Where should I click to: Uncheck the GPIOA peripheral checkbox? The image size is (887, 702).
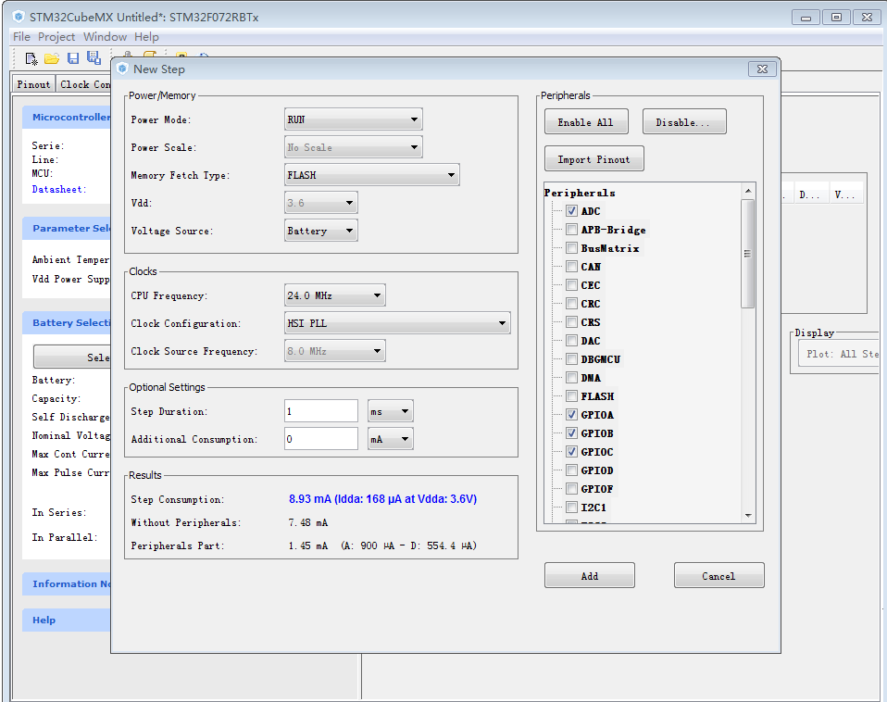[571, 415]
